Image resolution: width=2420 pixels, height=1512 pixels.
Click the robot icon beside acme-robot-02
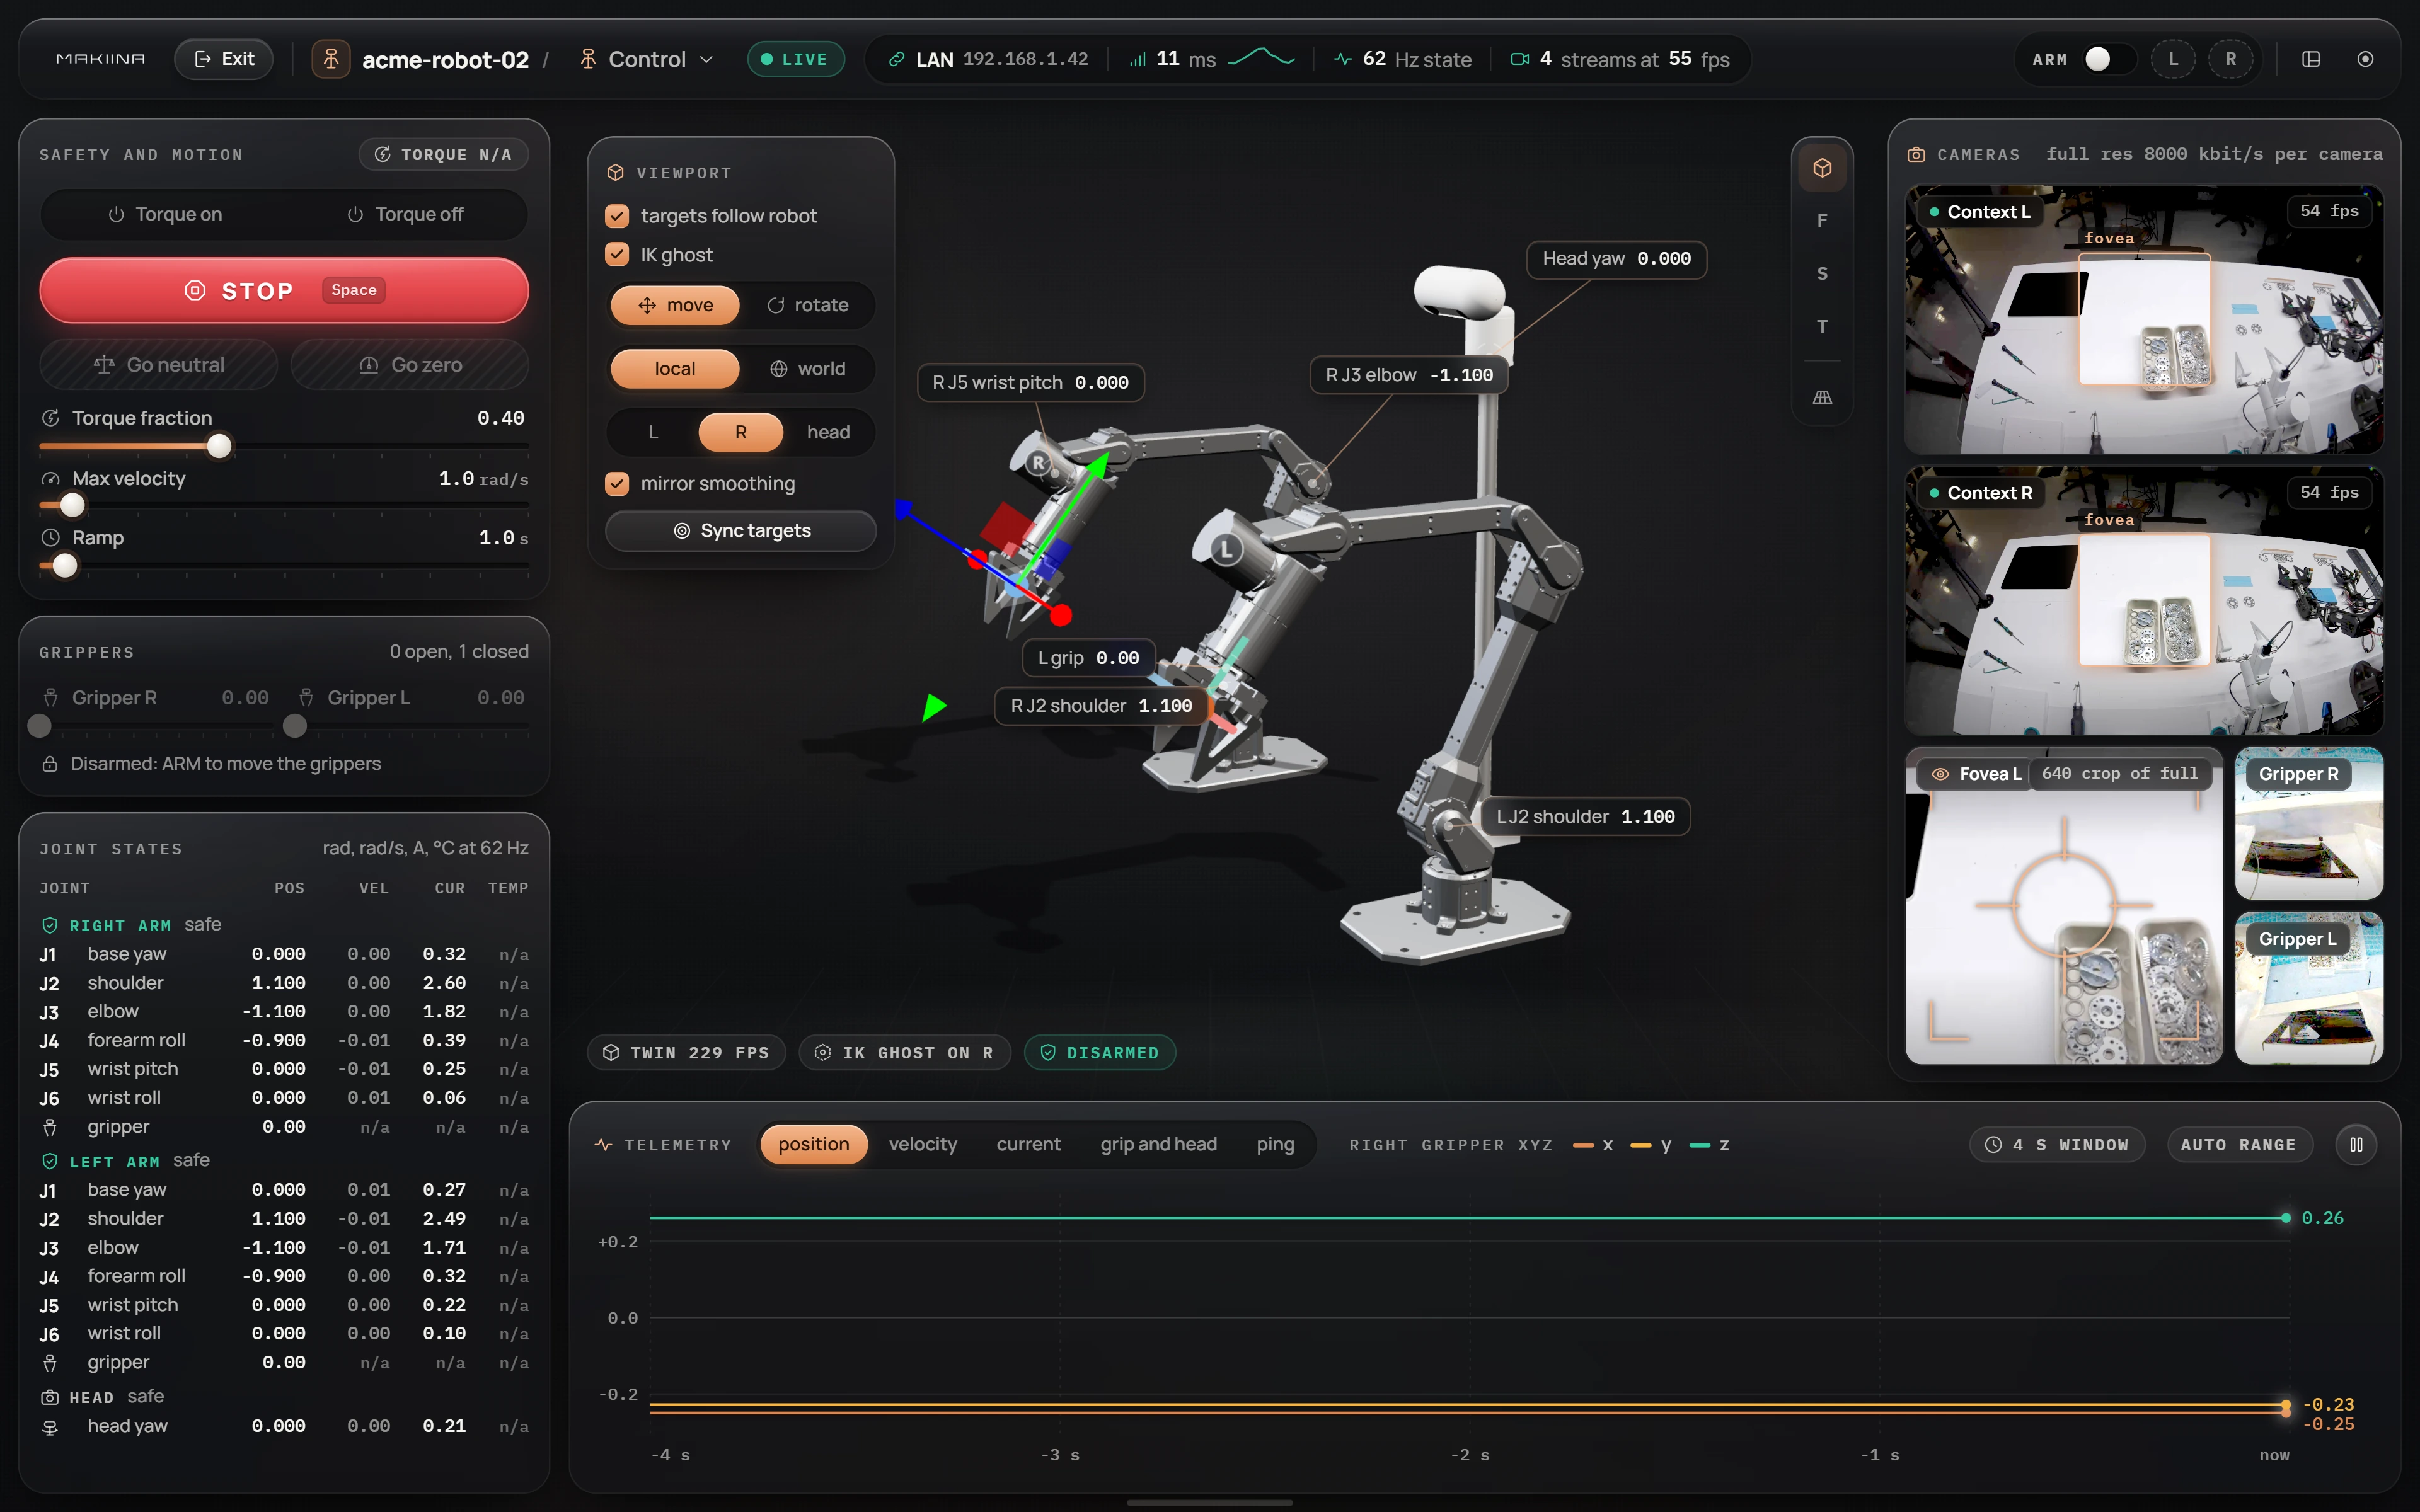point(331,59)
